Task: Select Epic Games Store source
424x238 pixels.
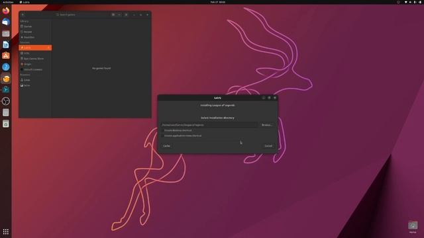Action: click(x=35, y=59)
